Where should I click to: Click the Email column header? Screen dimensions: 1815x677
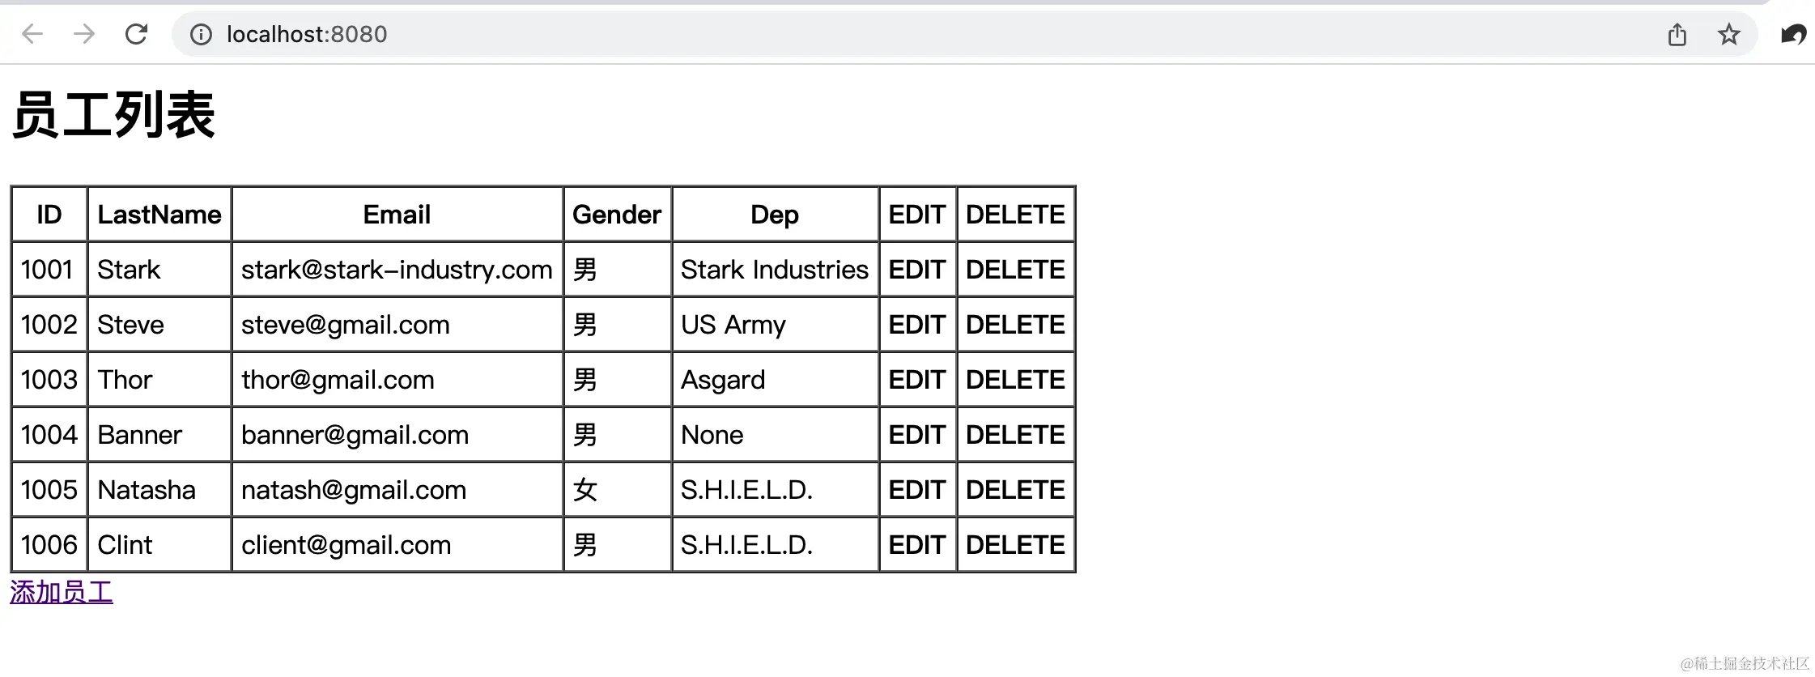coord(397,215)
